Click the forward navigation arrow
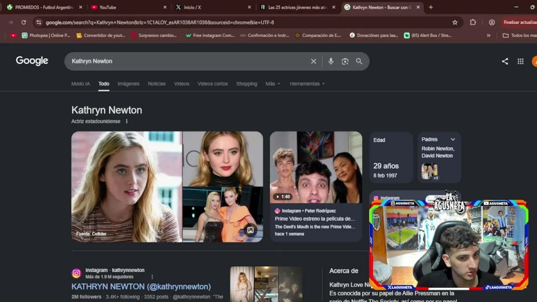Screen dimensions: 537x302 (10, 22)
